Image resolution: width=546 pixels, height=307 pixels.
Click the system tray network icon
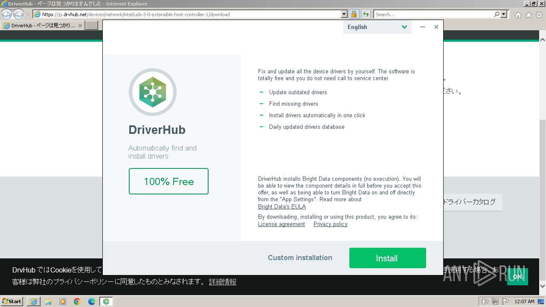tap(495, 301)
